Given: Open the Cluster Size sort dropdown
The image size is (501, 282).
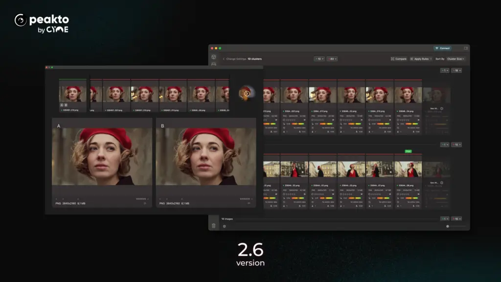Looking at the screenshot, I should click(x=455, y=59).
